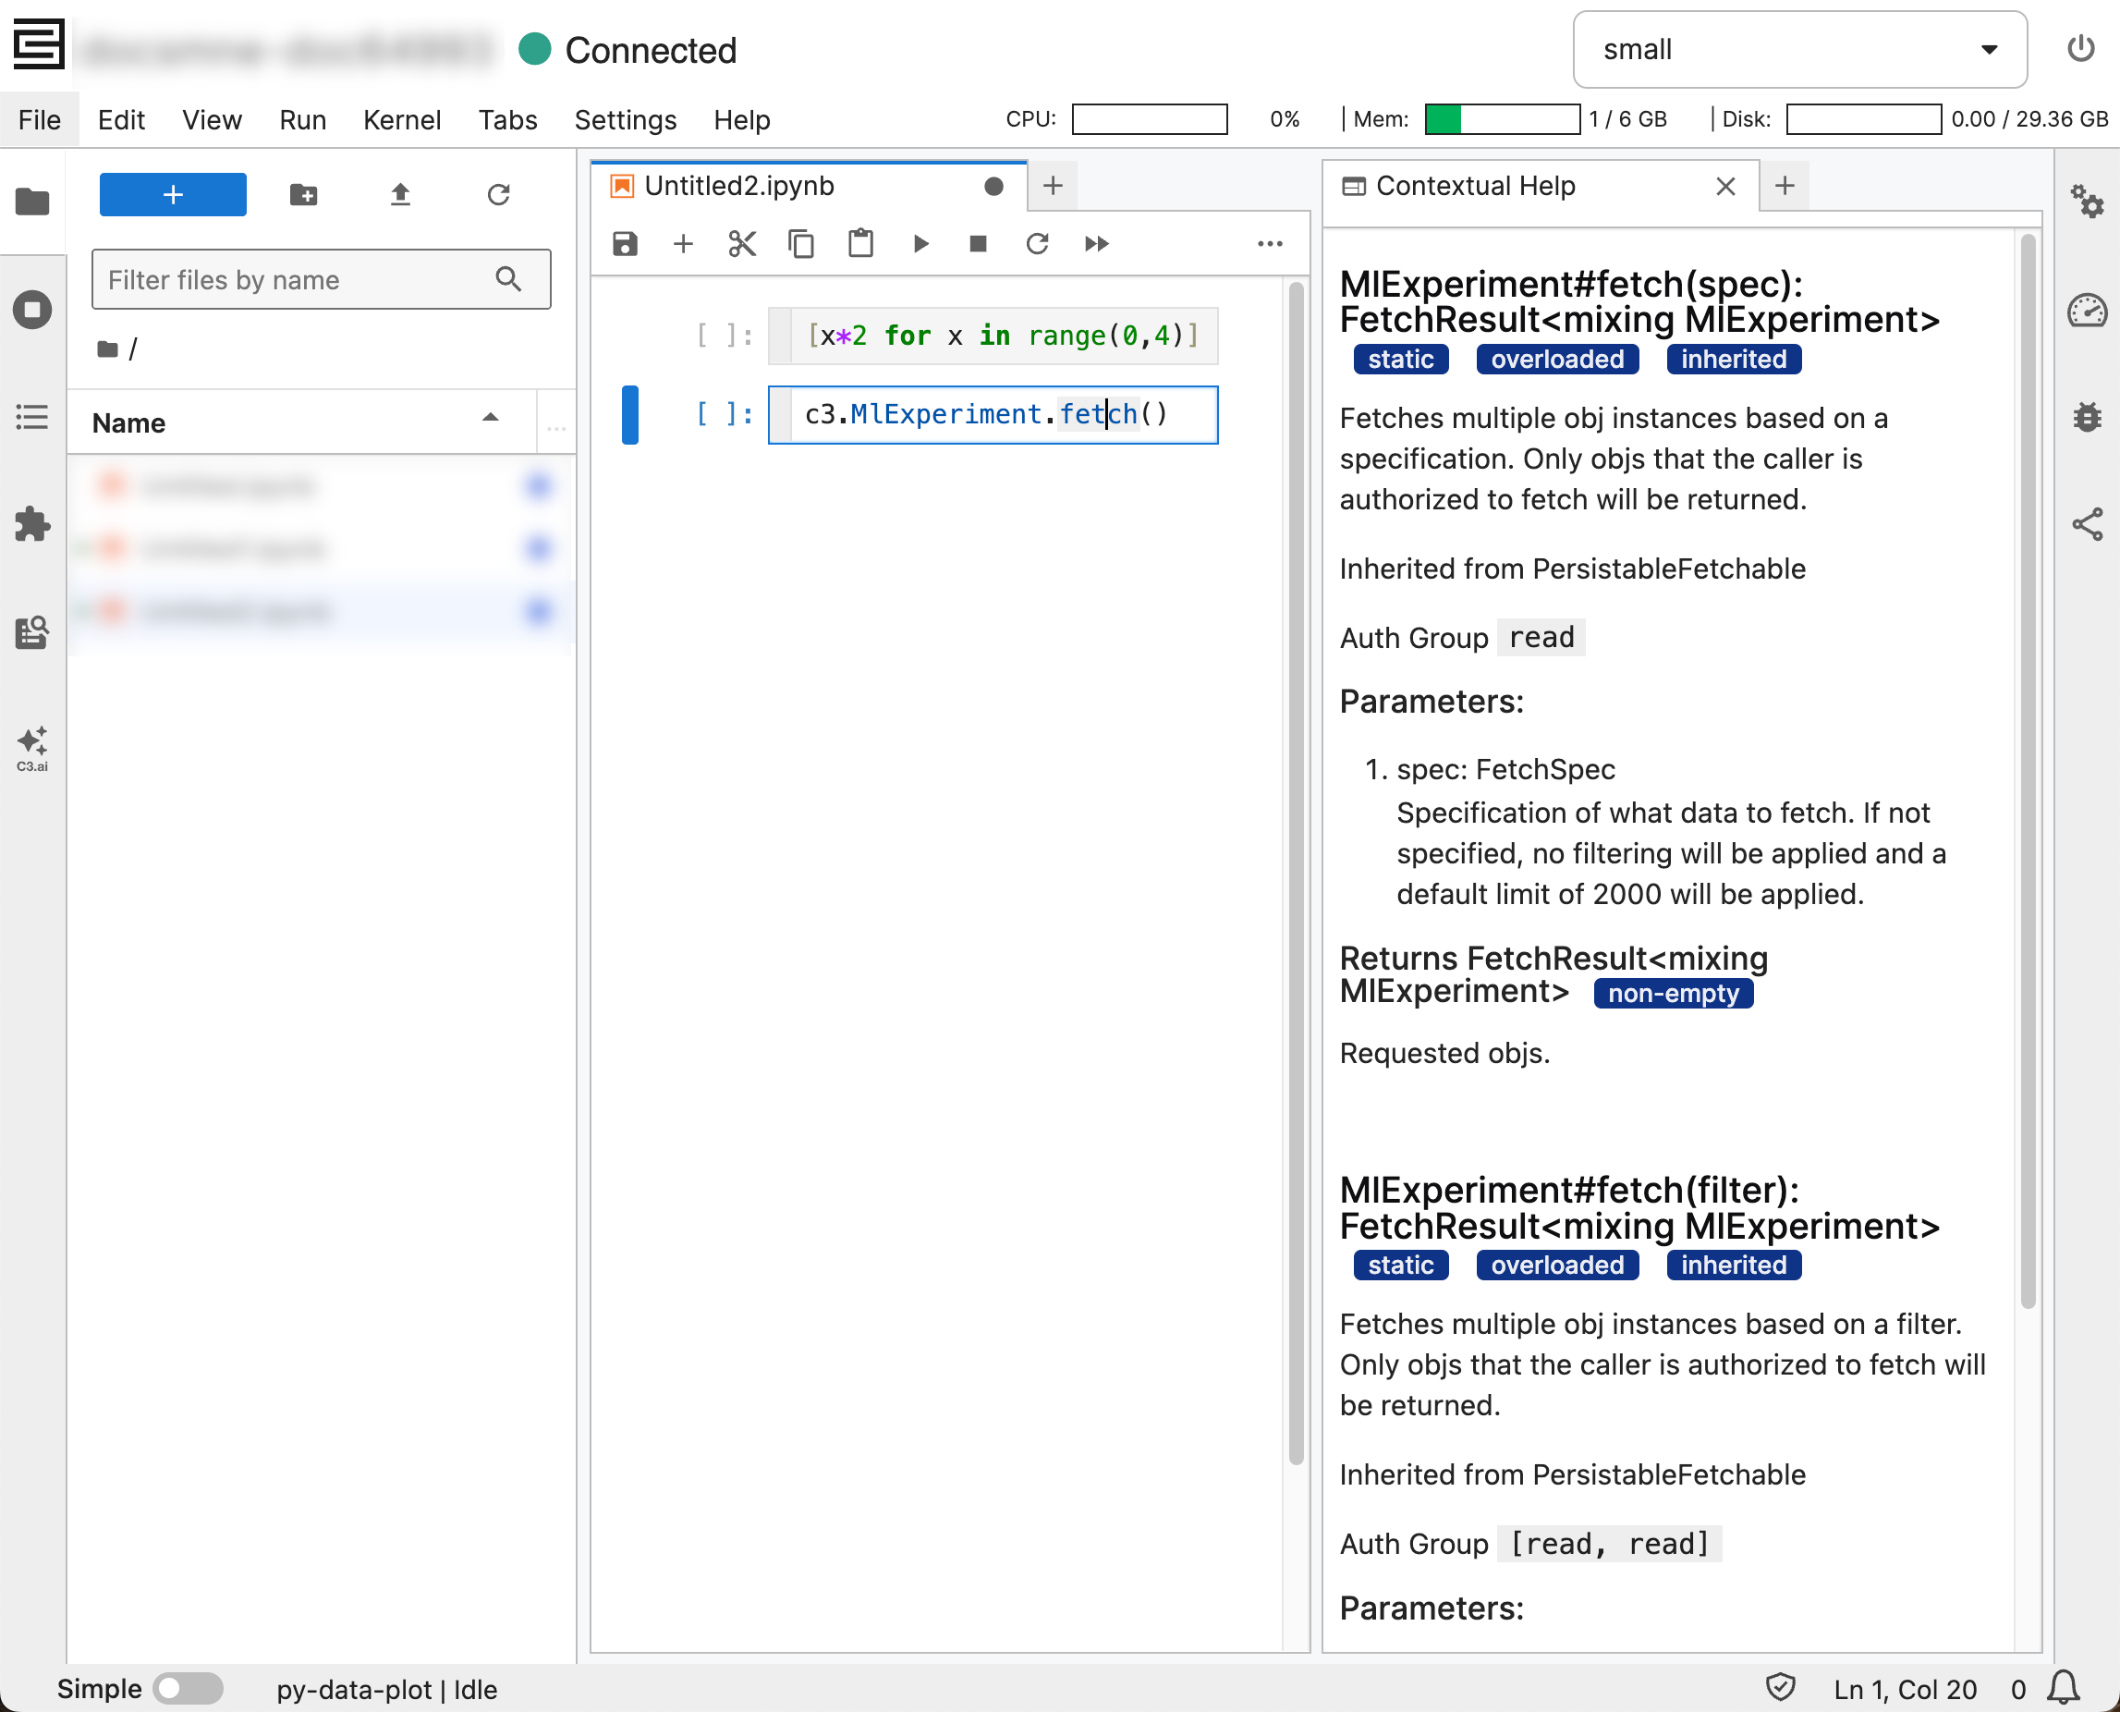Toggle Name column sort order arrow
The height and width of the screenshot is (1712, 2120).
click(490, 418)
